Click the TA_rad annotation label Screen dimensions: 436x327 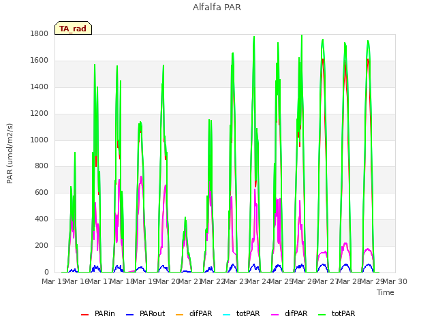click(x=73, y=28)
